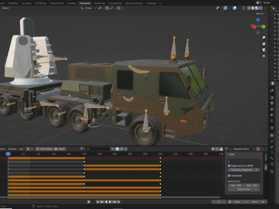The height and width of the screenshot is (209, 279).
Task: Toggle Export Action to EDM checkbox
Action: (x=229, y=165)
